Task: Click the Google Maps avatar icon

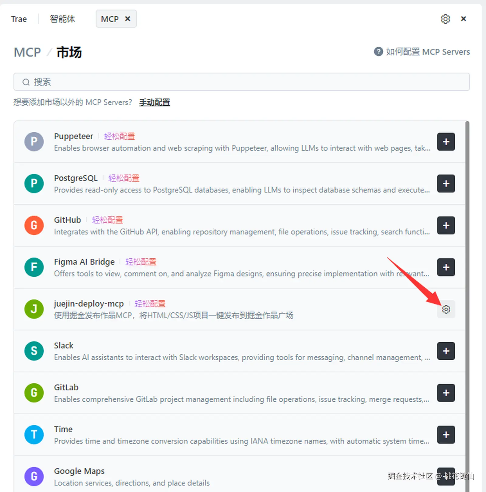Action: [x=34, y=476]
